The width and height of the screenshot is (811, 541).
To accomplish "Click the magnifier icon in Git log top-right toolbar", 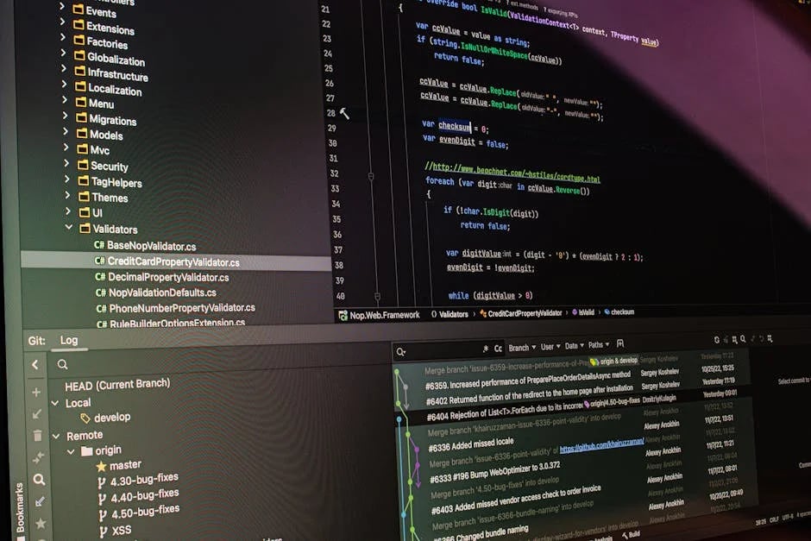I will pyautogui.click(x=743, y=339).
